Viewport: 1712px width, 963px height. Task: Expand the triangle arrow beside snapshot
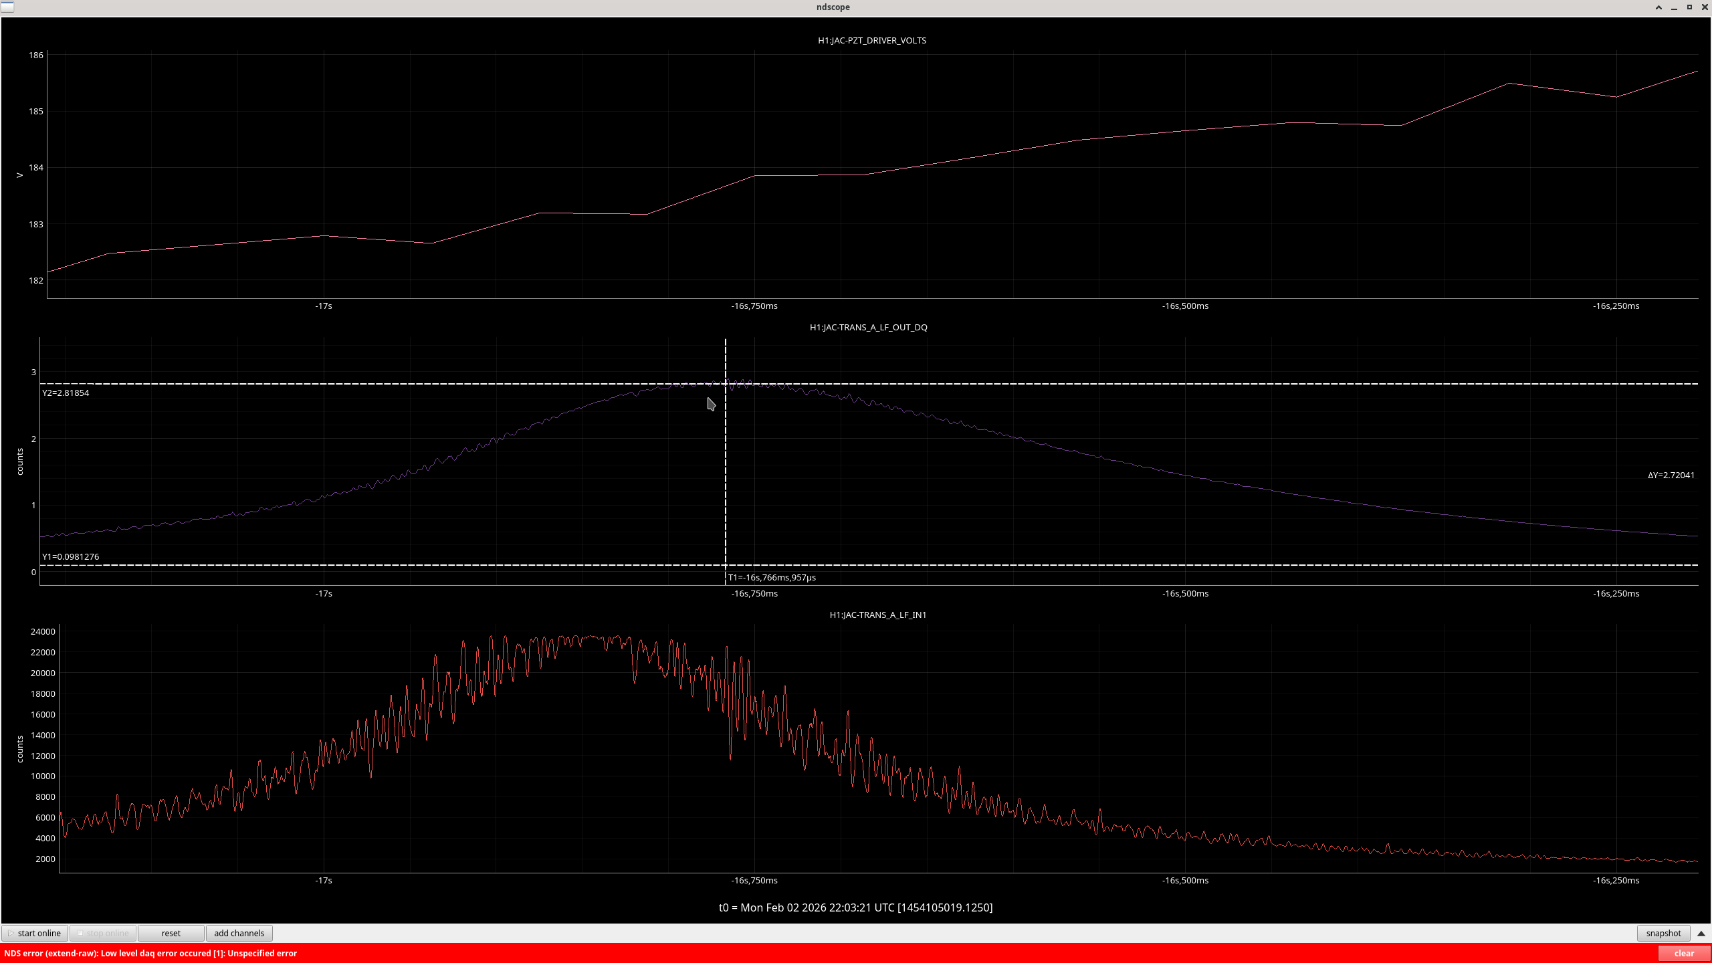[1701, 933]
